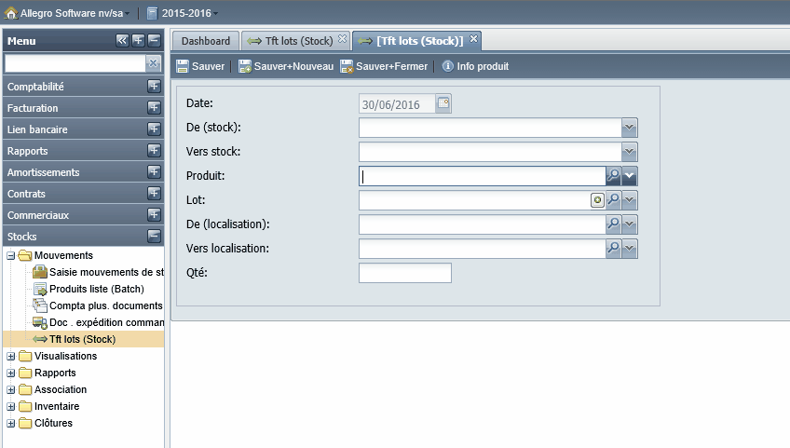Click the Sauver+Fermer button
This screenshot has height=448, width=790.
[x=384, y=66]
